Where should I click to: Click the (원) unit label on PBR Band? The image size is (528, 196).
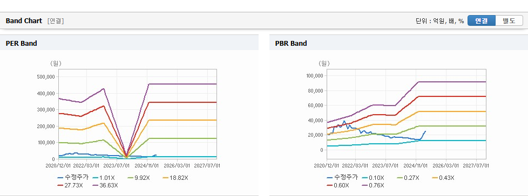coord(324,63)
